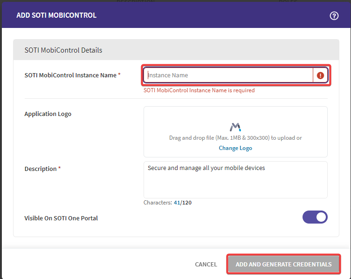This screenshot has width=351, height=279.
Task: Edit the Description text area
Action: [x=235, y=180]
